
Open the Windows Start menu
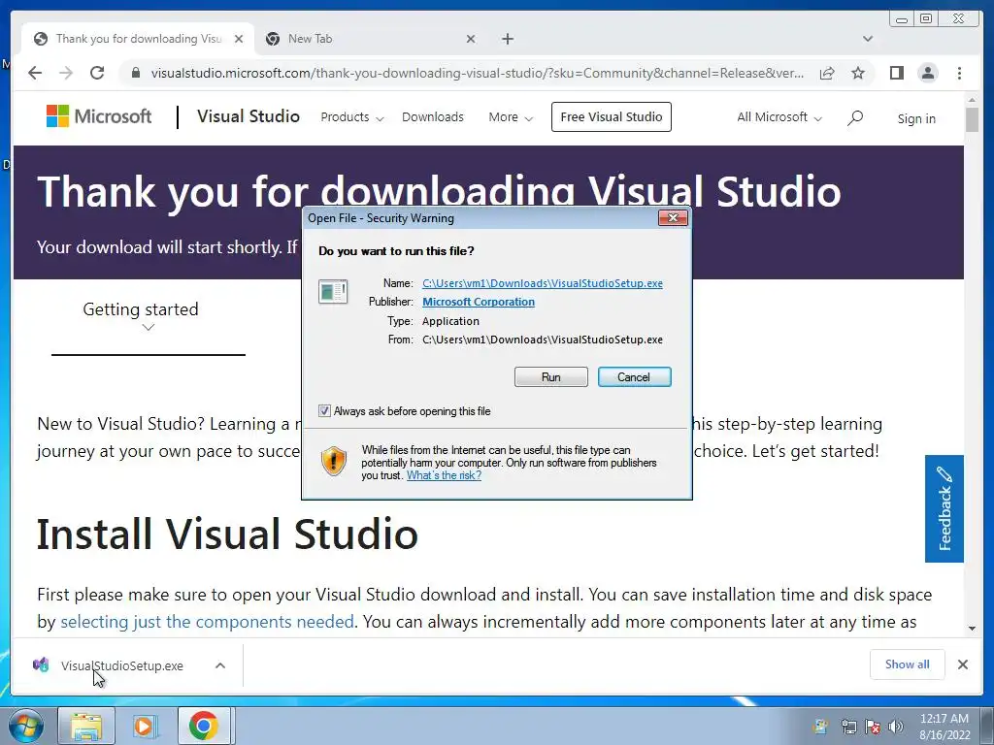coord(26,726)
